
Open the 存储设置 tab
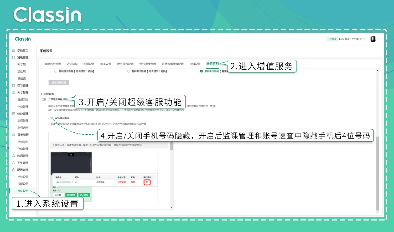tap(195, 64)
